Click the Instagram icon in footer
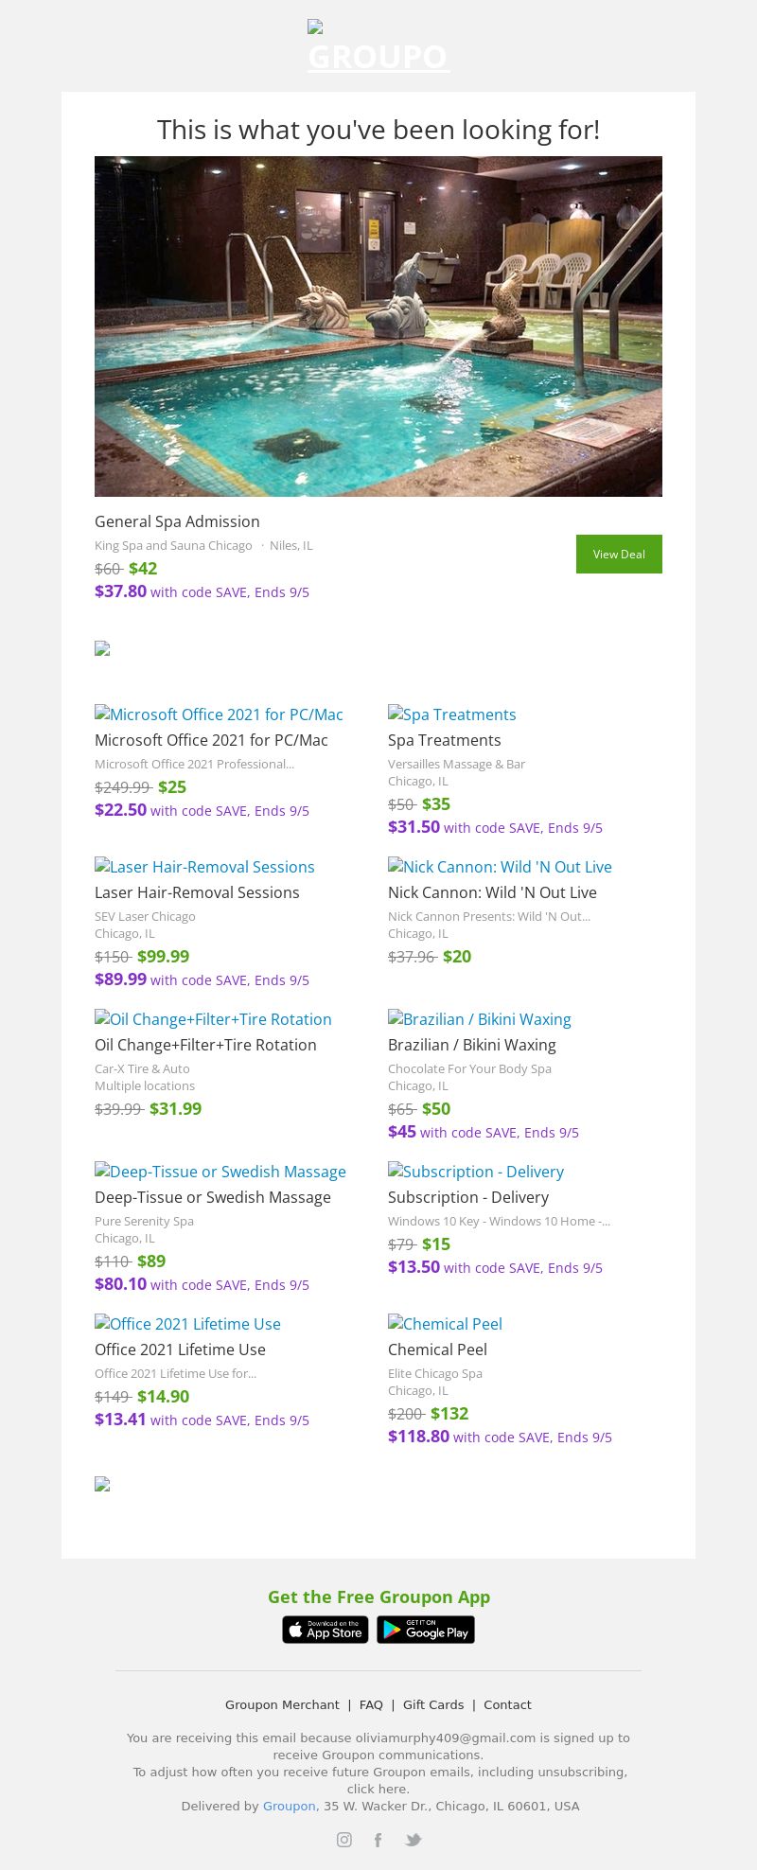Screen dimensions: 757x1870 pyautogui.click(x=344, y=1840)
